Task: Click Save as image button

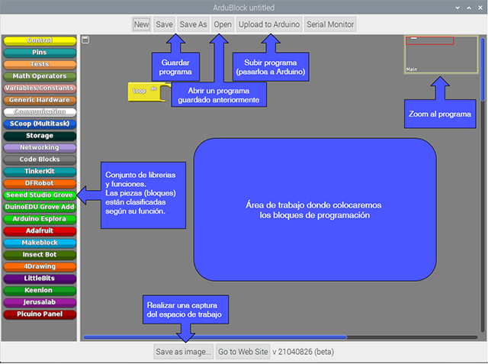Action: pos(183,352)
